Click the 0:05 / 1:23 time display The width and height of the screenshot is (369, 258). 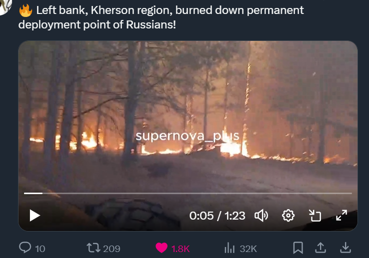[x=217, y=216]
